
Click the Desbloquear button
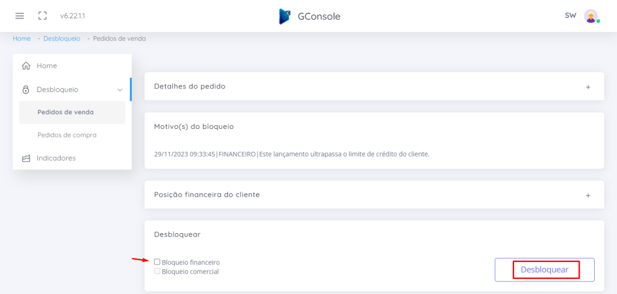click(x=544, y=270)
